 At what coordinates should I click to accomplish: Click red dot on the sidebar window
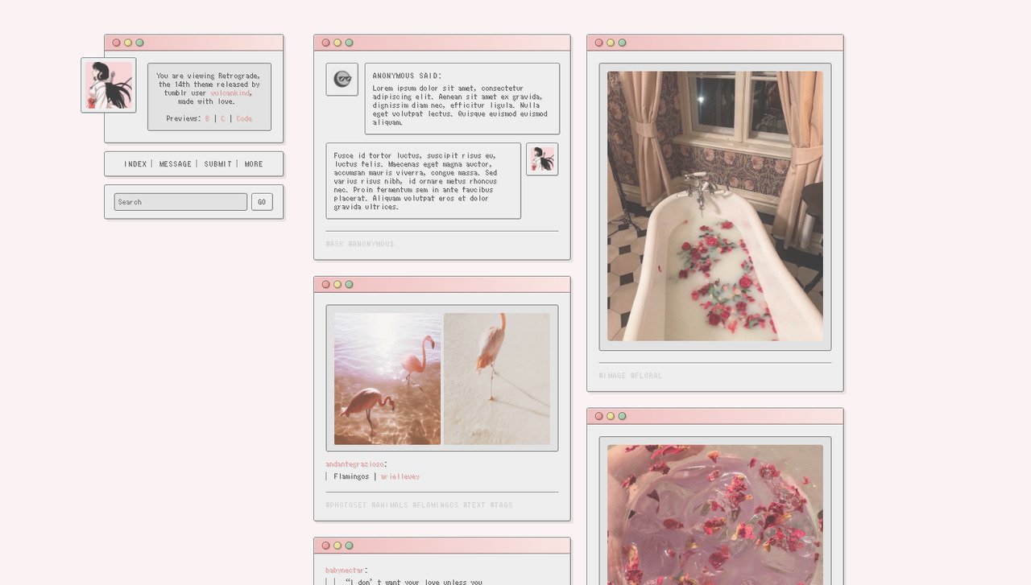coord(116,43)
